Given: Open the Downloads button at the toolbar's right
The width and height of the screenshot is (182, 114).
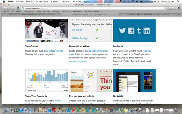Looking at the screenshot, I should (x=179, y=8).
